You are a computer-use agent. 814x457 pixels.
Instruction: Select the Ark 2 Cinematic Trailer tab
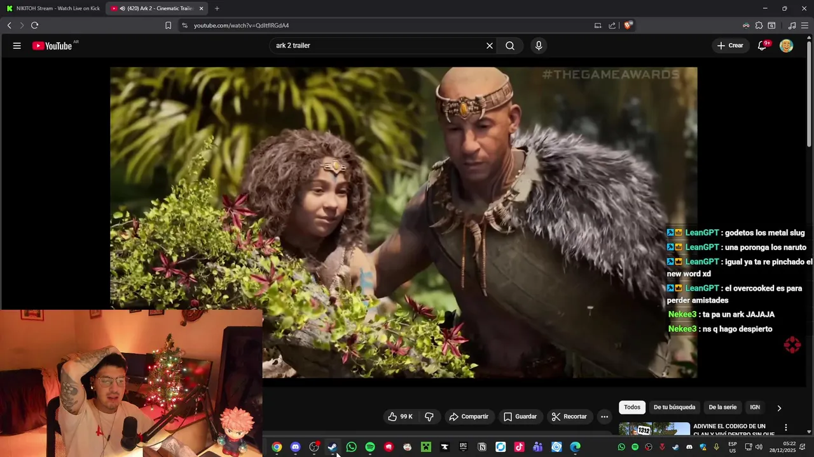point(156,8)
